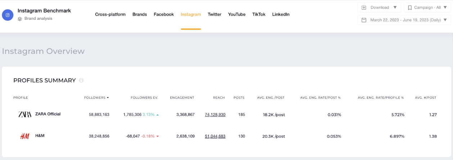Screen dimensions: 453x160
Task: Open the date range dropdown
Action: tap(404, 20)
